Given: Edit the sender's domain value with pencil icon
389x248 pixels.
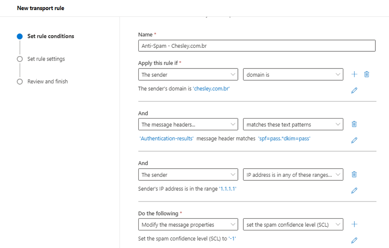Looking at the screenshot, I should (354, 90).
